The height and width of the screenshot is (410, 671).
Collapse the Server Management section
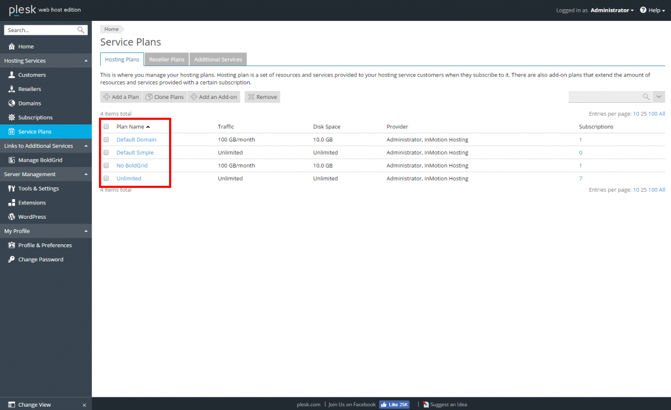86,174
